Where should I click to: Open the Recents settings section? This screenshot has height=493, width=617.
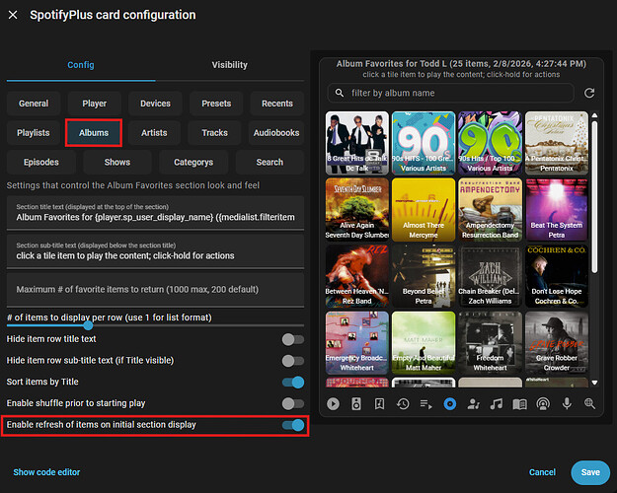(277, 104)
